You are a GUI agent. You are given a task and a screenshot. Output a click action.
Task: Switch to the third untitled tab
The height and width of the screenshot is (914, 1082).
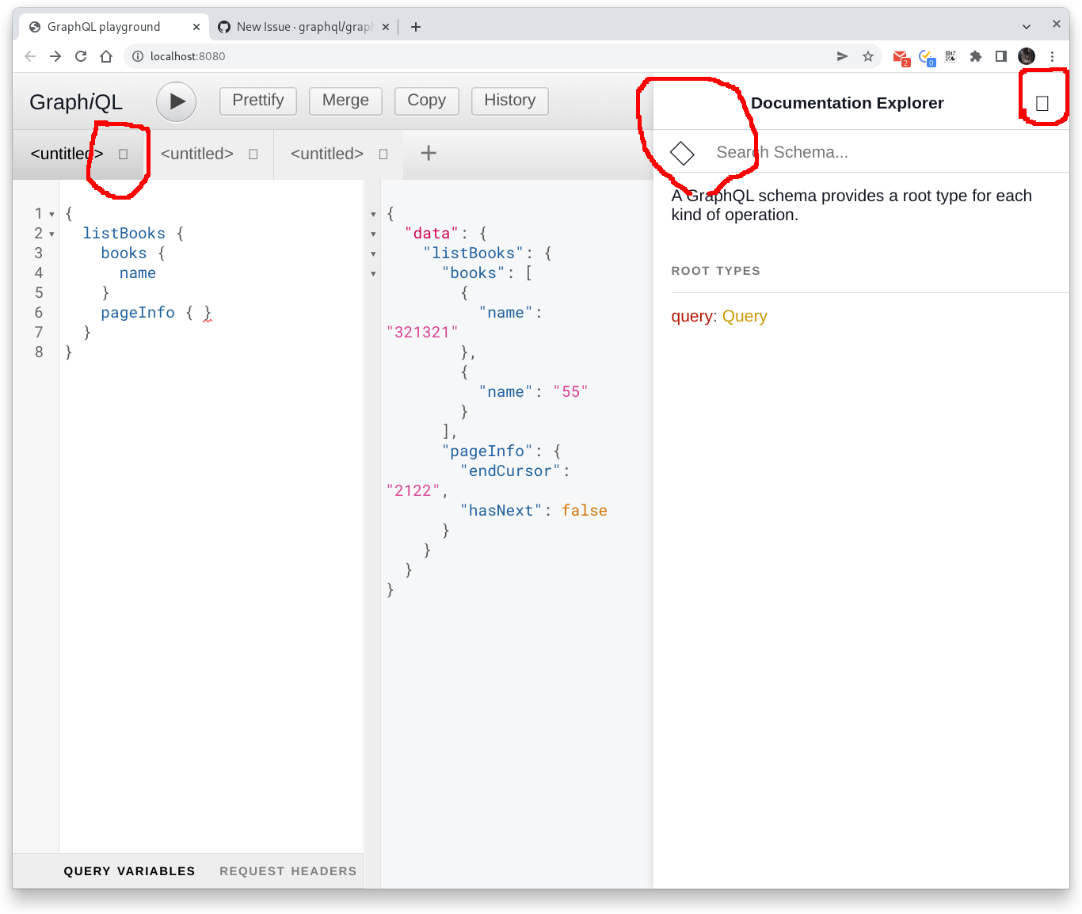coord(327,154)
